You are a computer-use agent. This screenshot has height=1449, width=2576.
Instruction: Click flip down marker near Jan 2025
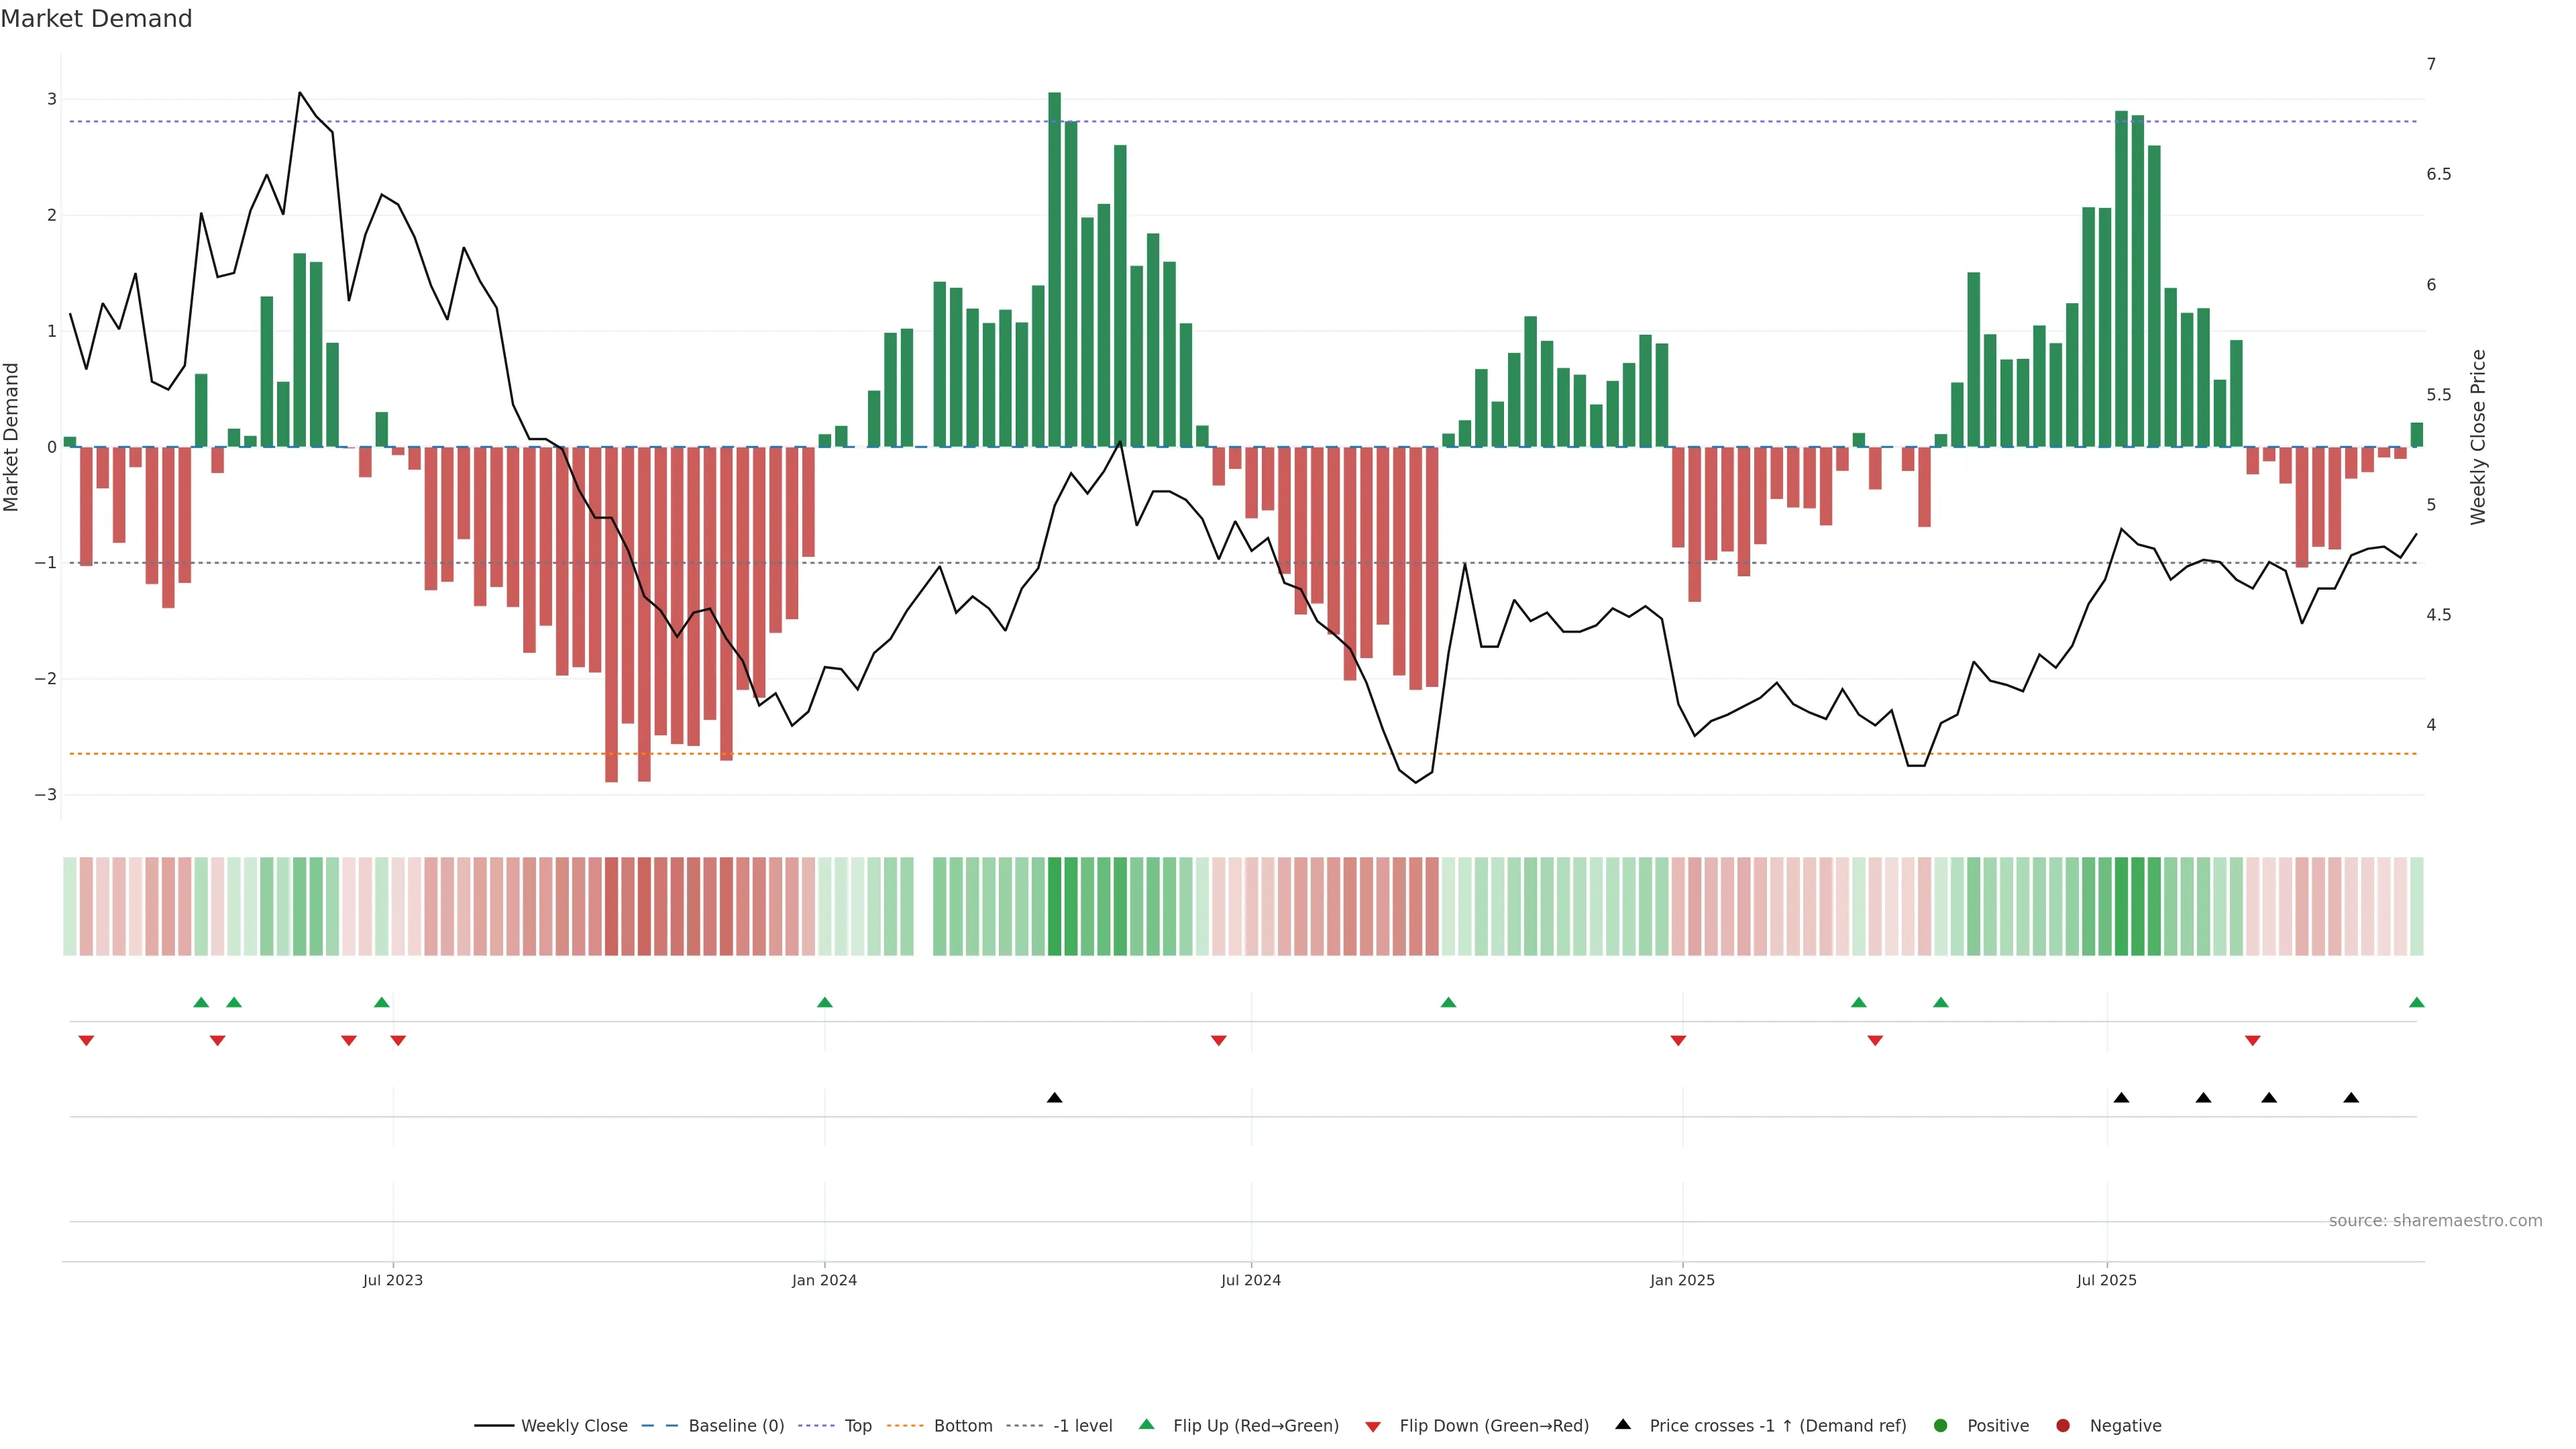(1678, 1041)
